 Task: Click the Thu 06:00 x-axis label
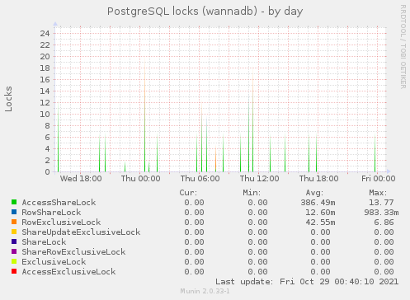click(200, 179)
